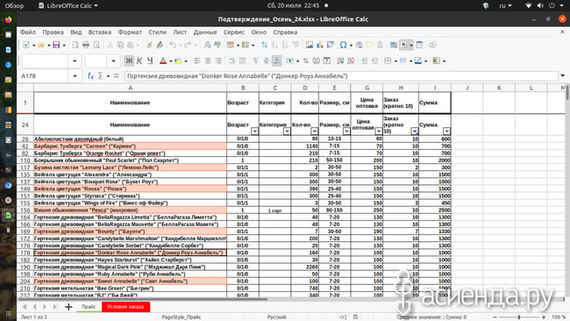Click the Sum sigma icon
The image size is (570, 321).
(x=100, y=76)
